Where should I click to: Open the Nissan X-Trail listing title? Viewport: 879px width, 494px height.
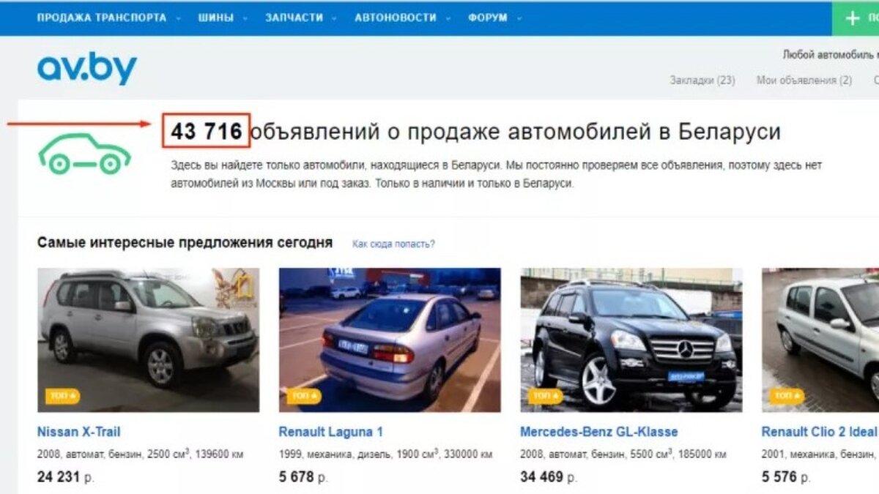pos(78,432)
